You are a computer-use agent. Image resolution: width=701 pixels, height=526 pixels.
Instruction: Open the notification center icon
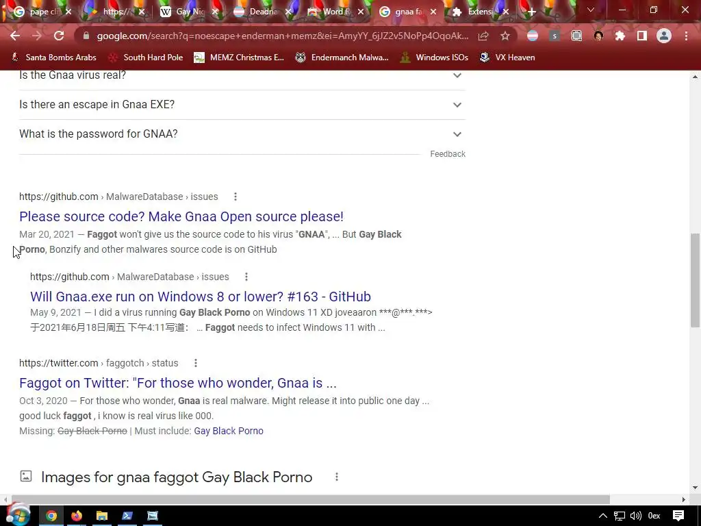(678, 516)
